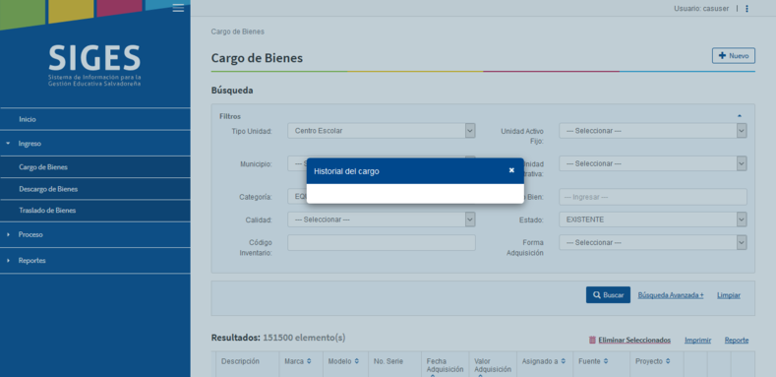Expand the Proceso sidebar menu
Screen dimensions: 776x377
pyautogui.click(x=95, y=235)
